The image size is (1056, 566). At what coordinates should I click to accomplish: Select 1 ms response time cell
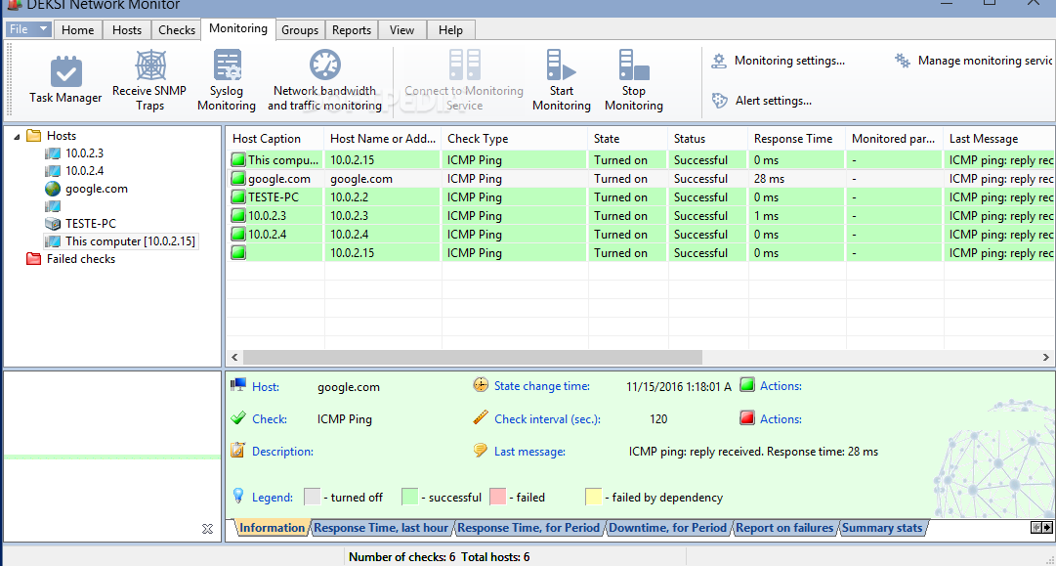(797, 216)
